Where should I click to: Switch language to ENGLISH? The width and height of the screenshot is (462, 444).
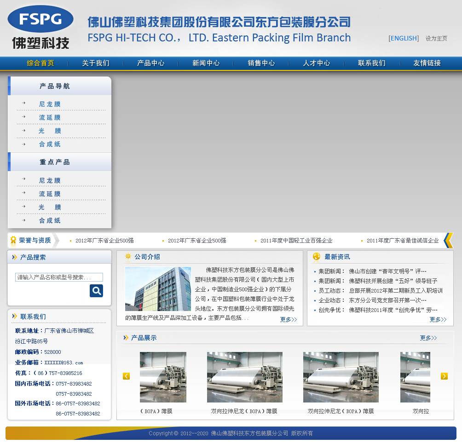[404, 38]
